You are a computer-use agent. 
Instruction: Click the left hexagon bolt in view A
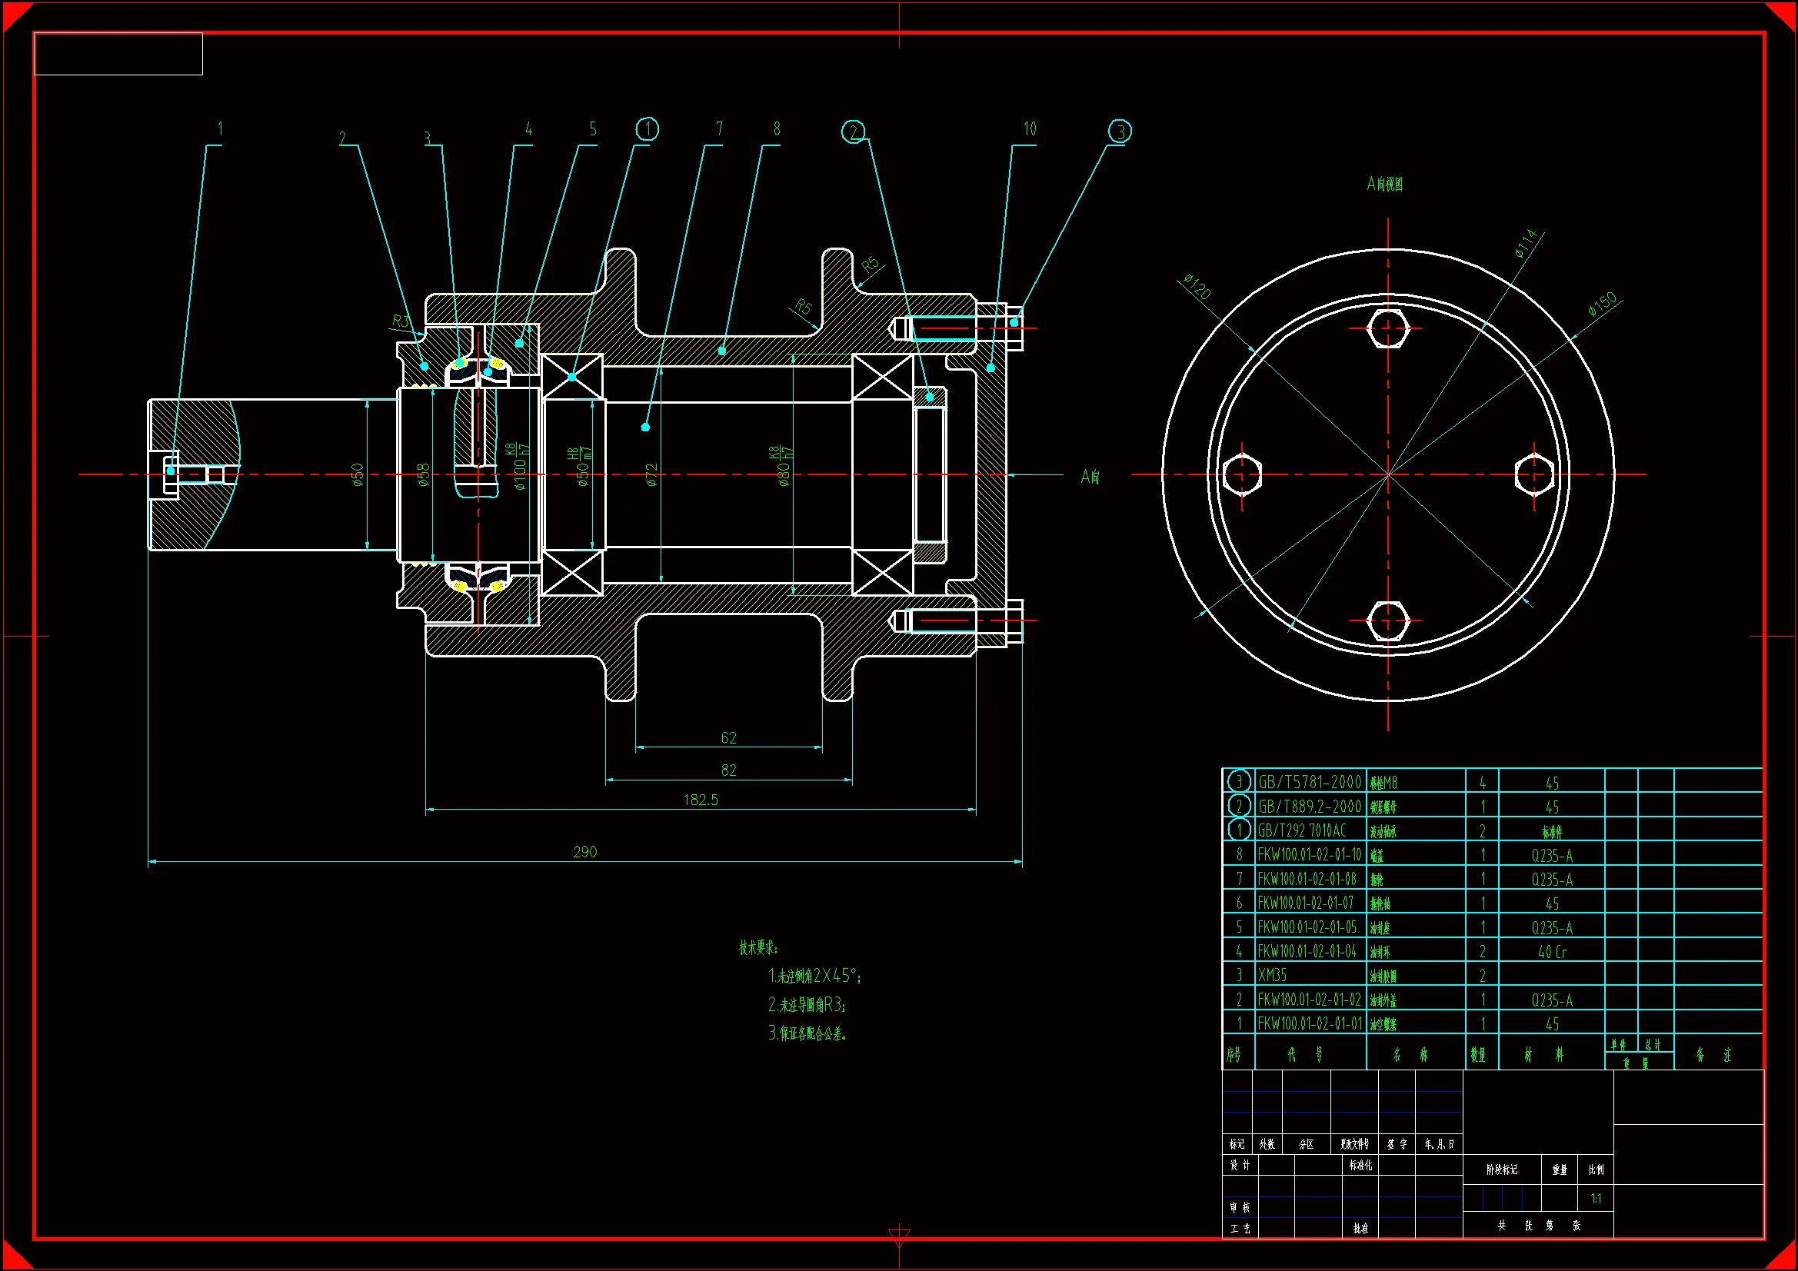1242,474
